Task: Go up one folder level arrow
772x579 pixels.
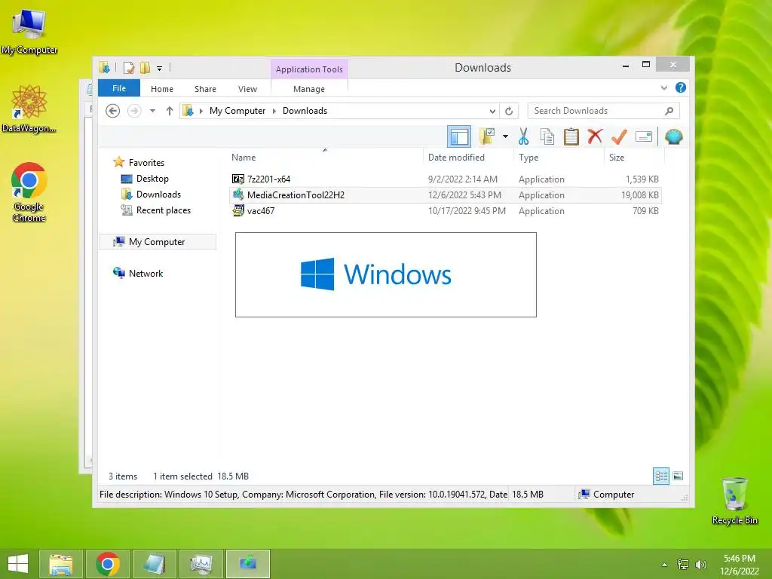Action: click(170, 111)
